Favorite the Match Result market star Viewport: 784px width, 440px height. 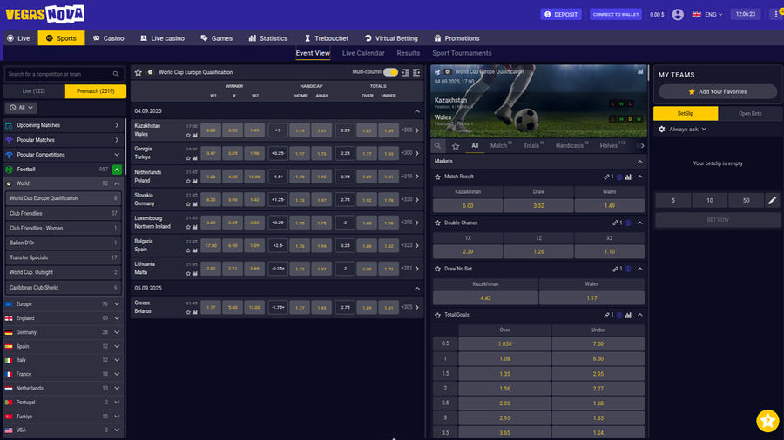coord(437,177)
